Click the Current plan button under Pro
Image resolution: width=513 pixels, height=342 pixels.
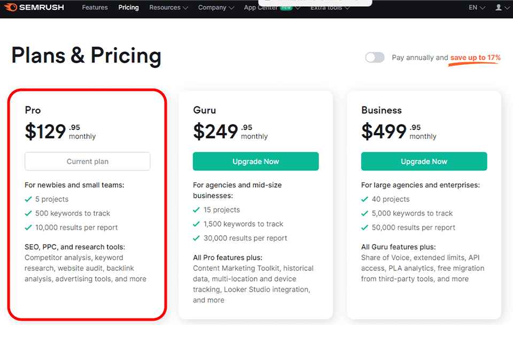(87, 161)
